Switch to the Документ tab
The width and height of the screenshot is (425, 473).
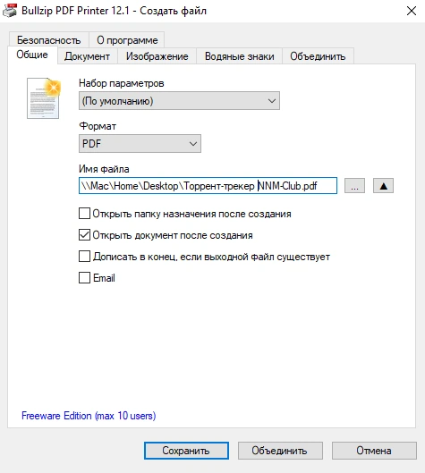87,56
